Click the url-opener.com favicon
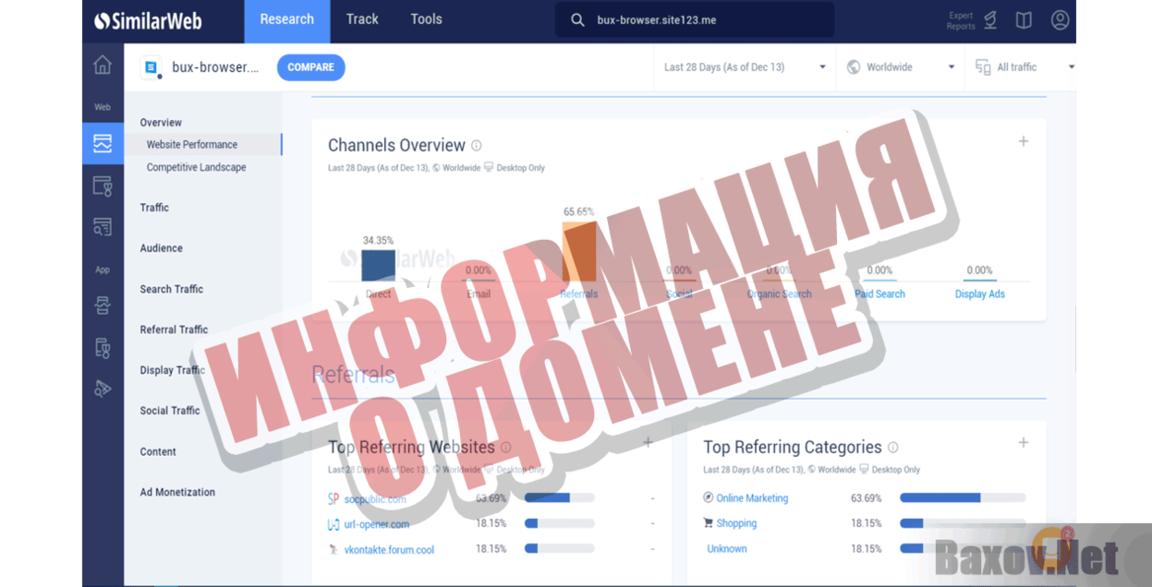1152x587 pixels. pyautogui.click(x=333, y=524)
